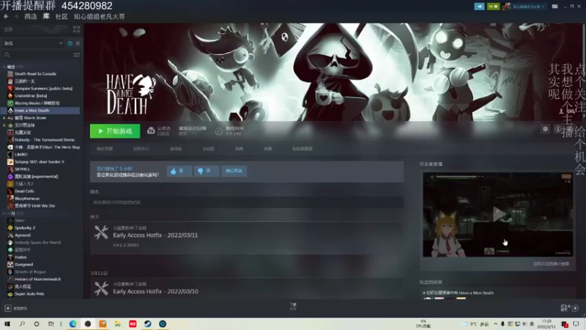Open the 知心姐姐老凡大哥 profile menu
Viewport: 586px width, 330px height.
click(x=100, y=16)
